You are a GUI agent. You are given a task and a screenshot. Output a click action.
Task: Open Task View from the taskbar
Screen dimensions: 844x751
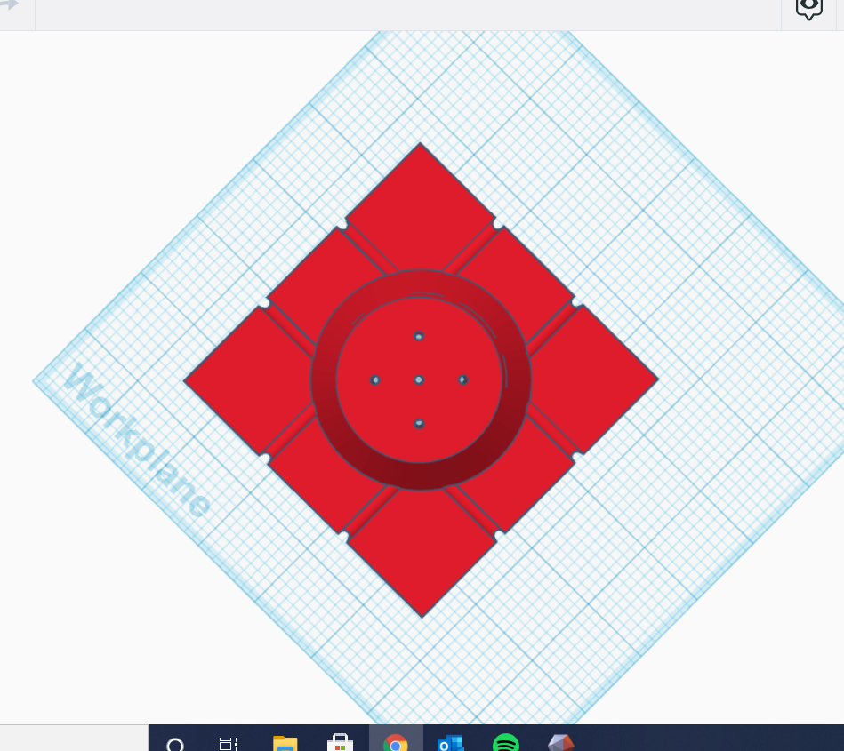tap(229, 743)
